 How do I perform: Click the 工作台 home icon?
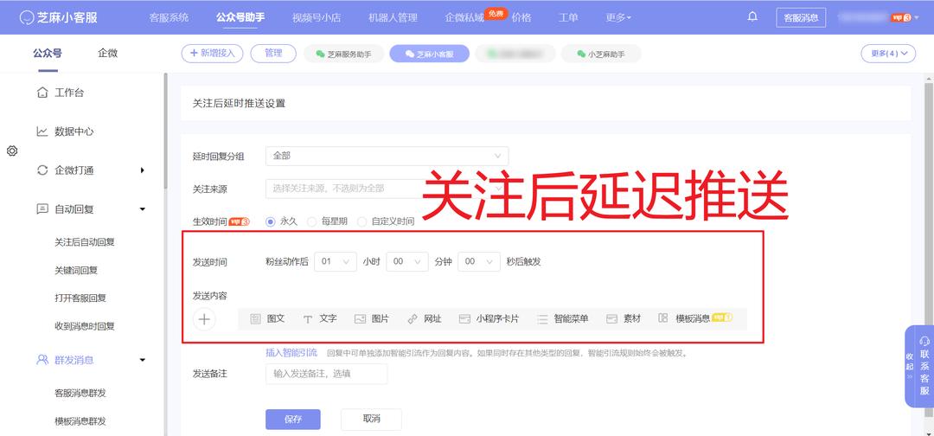[42, 93]
